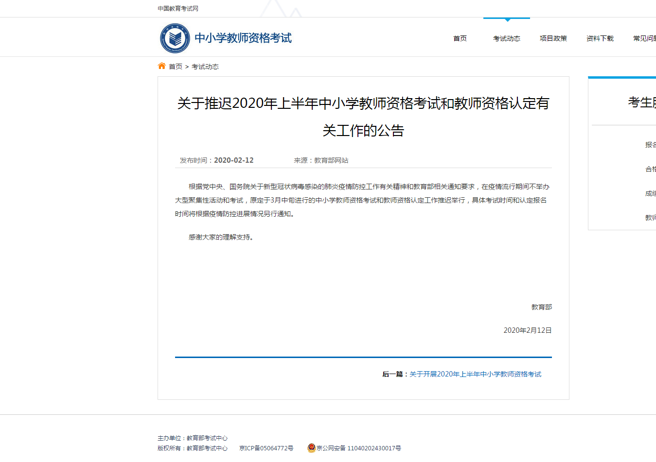Open the 资料下载 navigation item

click(x=600, y=38)
